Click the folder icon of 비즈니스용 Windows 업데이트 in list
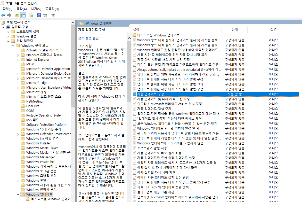 134,35
